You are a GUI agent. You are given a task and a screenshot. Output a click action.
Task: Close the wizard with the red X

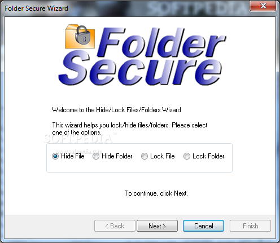[262, 6]
